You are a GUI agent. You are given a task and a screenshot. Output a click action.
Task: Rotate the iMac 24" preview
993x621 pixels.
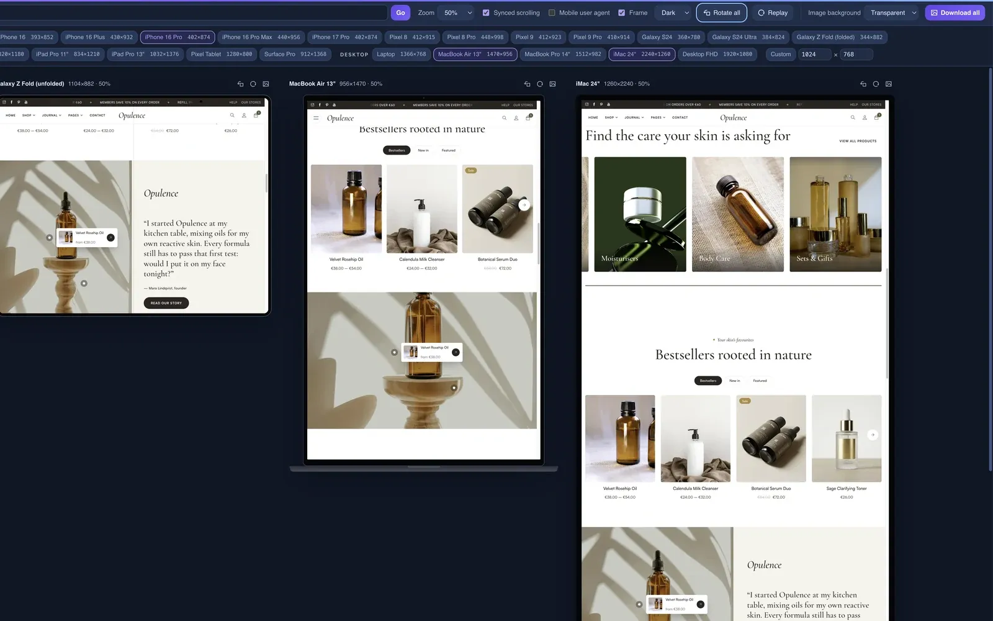click(x=863, y=84)
